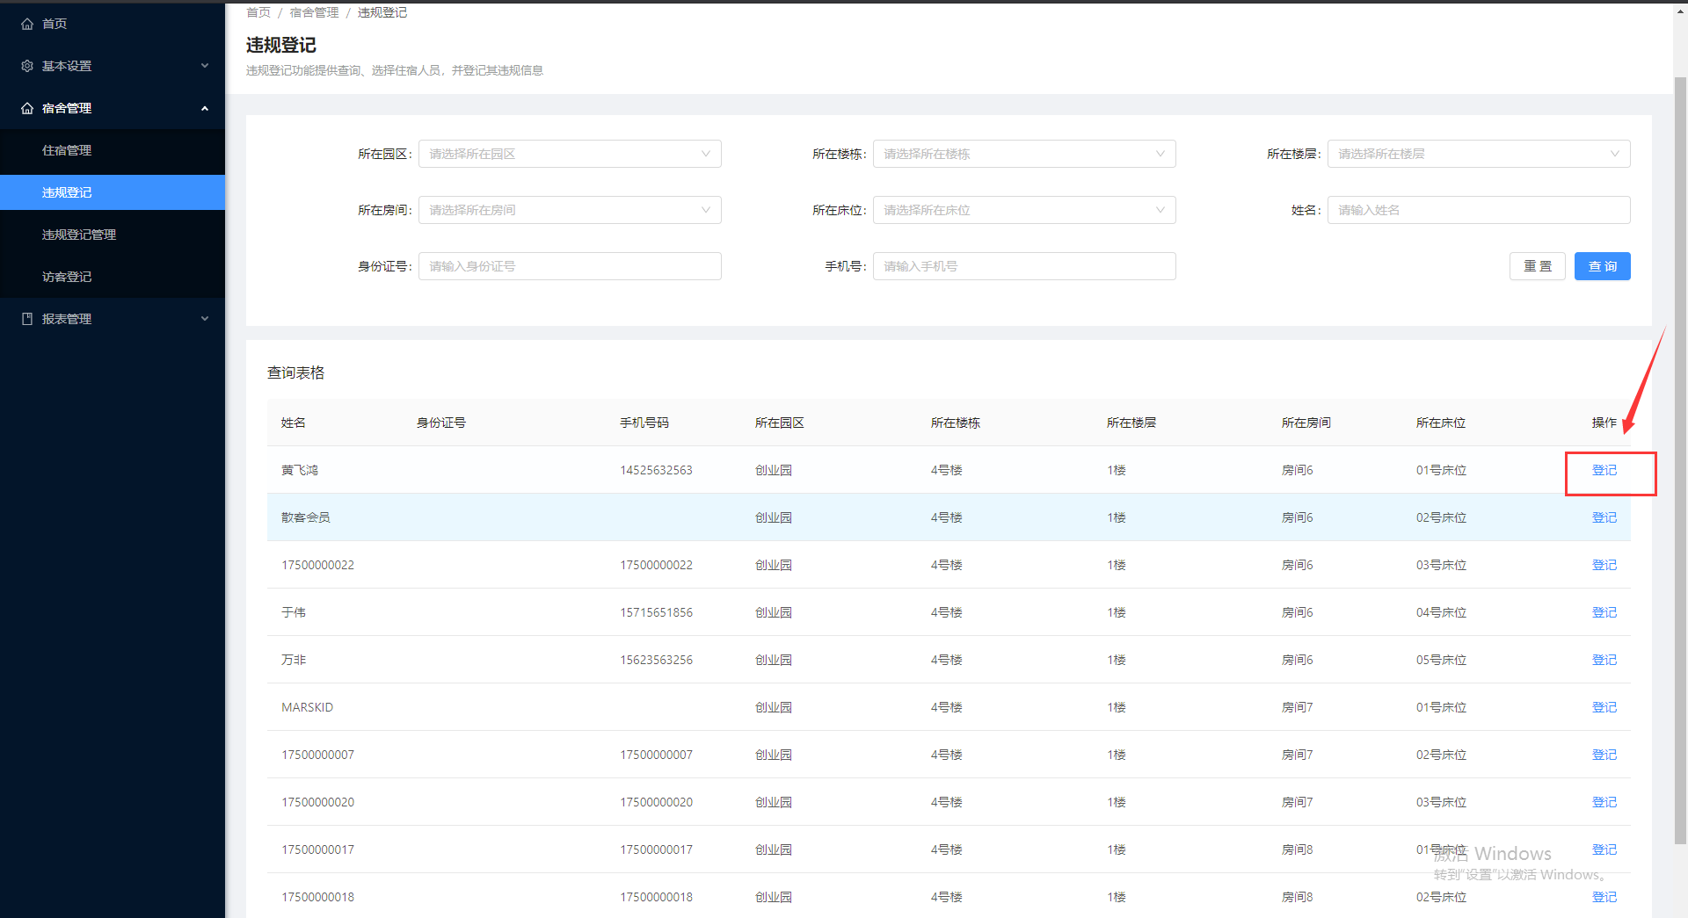This screenshot has height=918, width=1688.
Task: Click 首页 in the breadcrumb
Action: [x=258, y=12]
